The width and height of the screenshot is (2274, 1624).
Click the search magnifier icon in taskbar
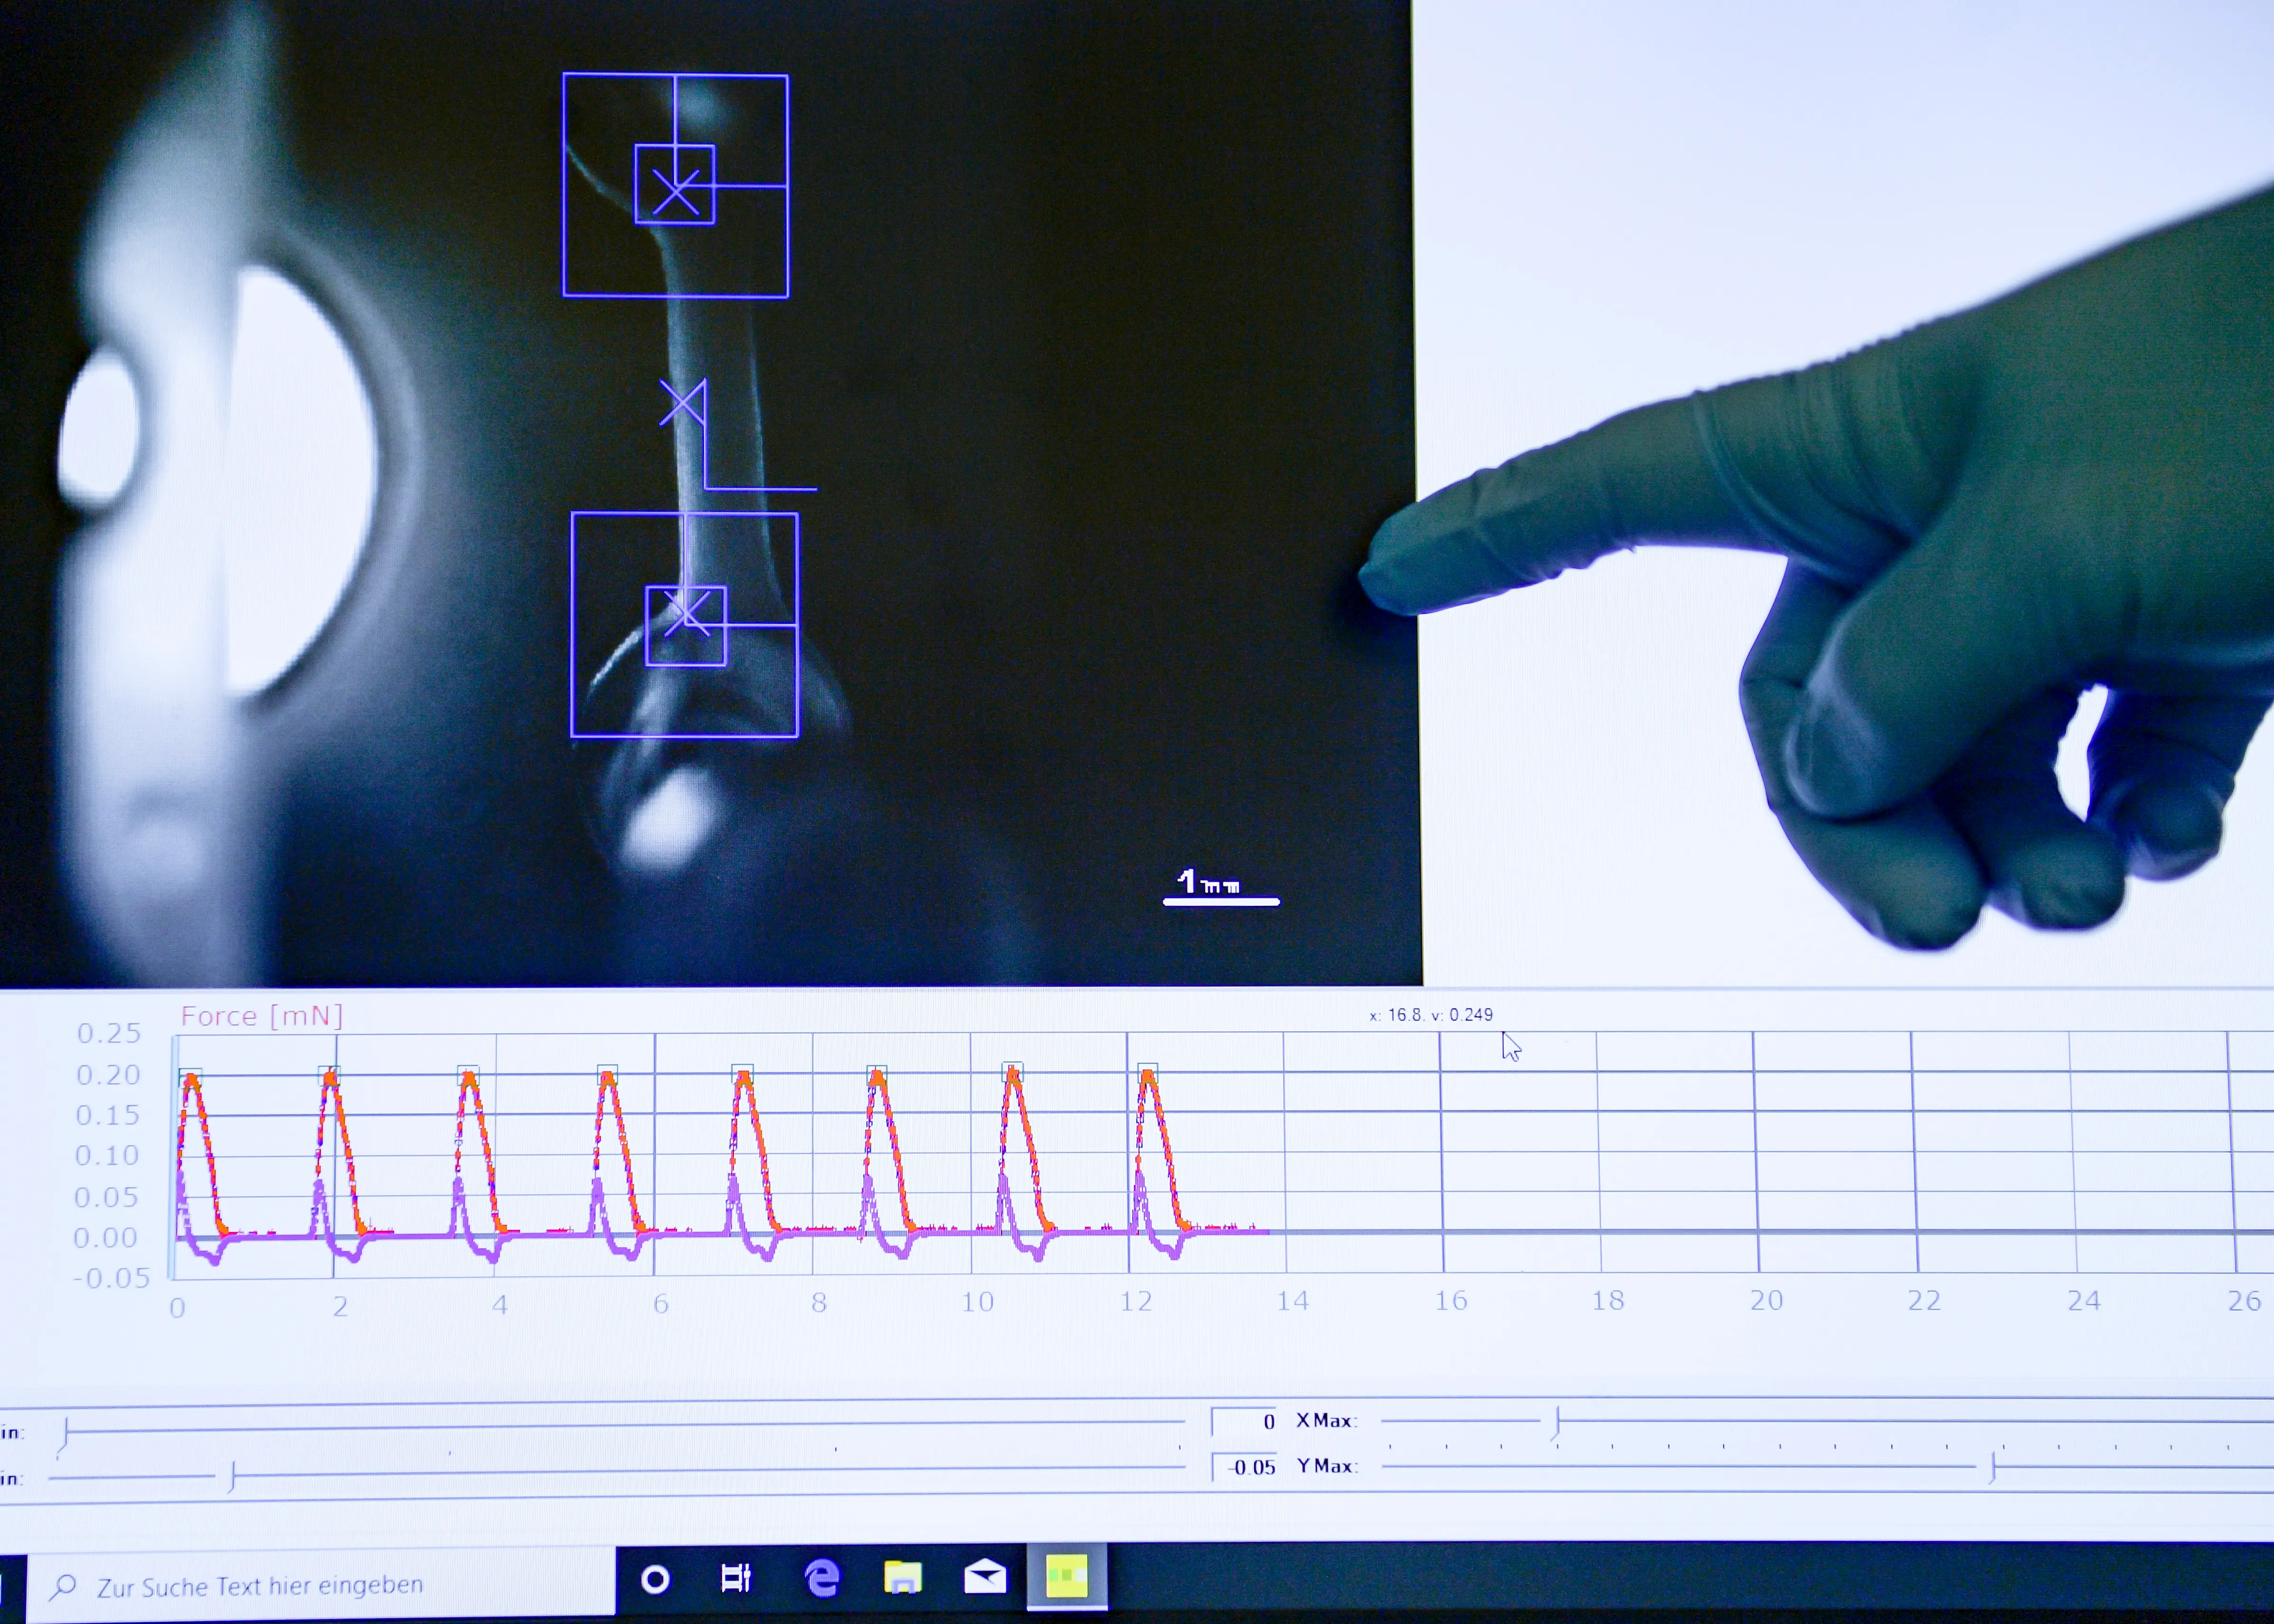[64, 1586]
